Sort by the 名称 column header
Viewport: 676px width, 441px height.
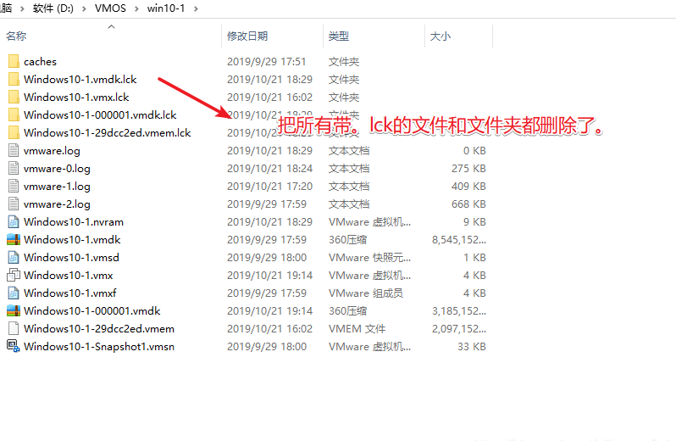[x=16, y=36]
